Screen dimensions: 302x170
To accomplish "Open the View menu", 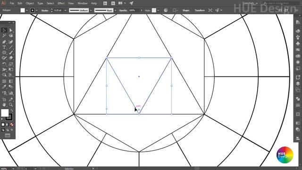I will pyautogui.click(x=71, y=3).
